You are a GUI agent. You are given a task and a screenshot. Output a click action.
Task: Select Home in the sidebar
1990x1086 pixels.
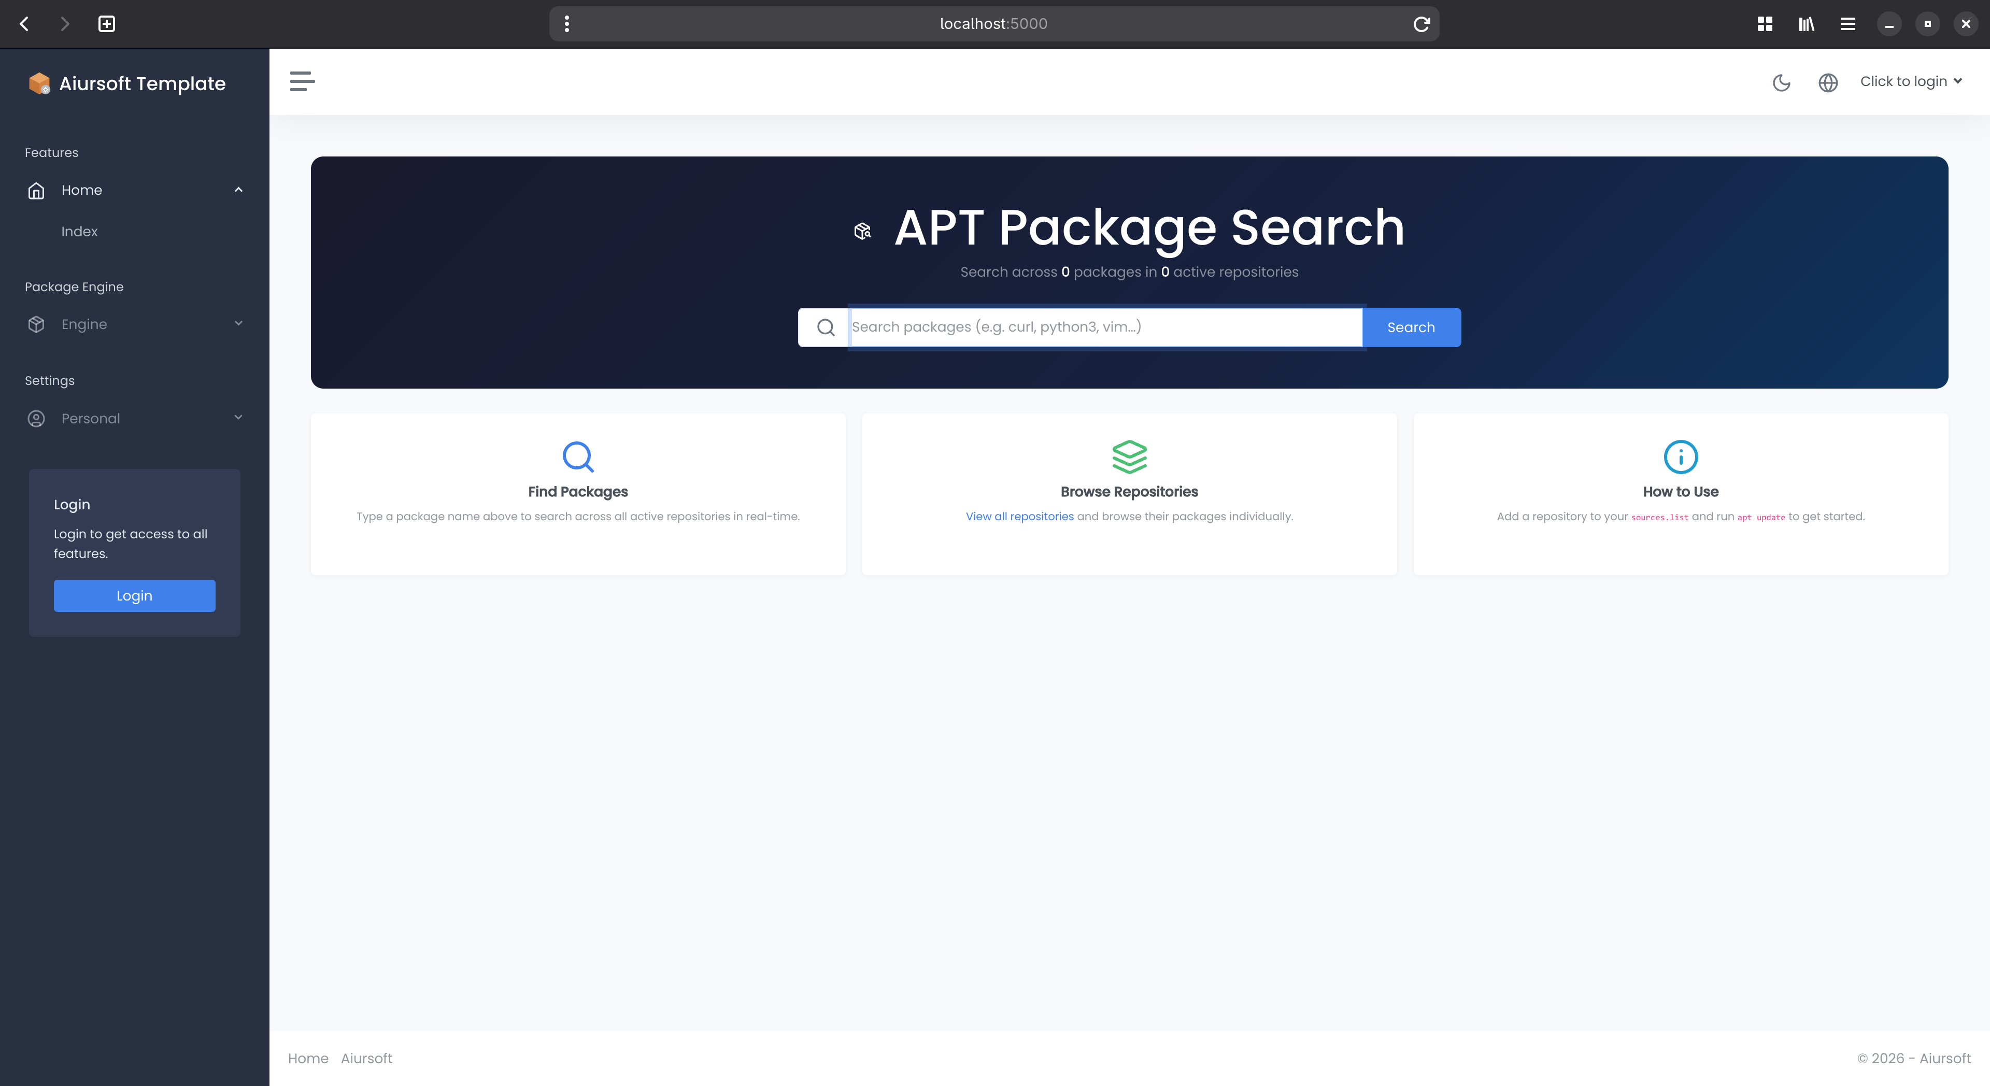[x=134, y=190]
